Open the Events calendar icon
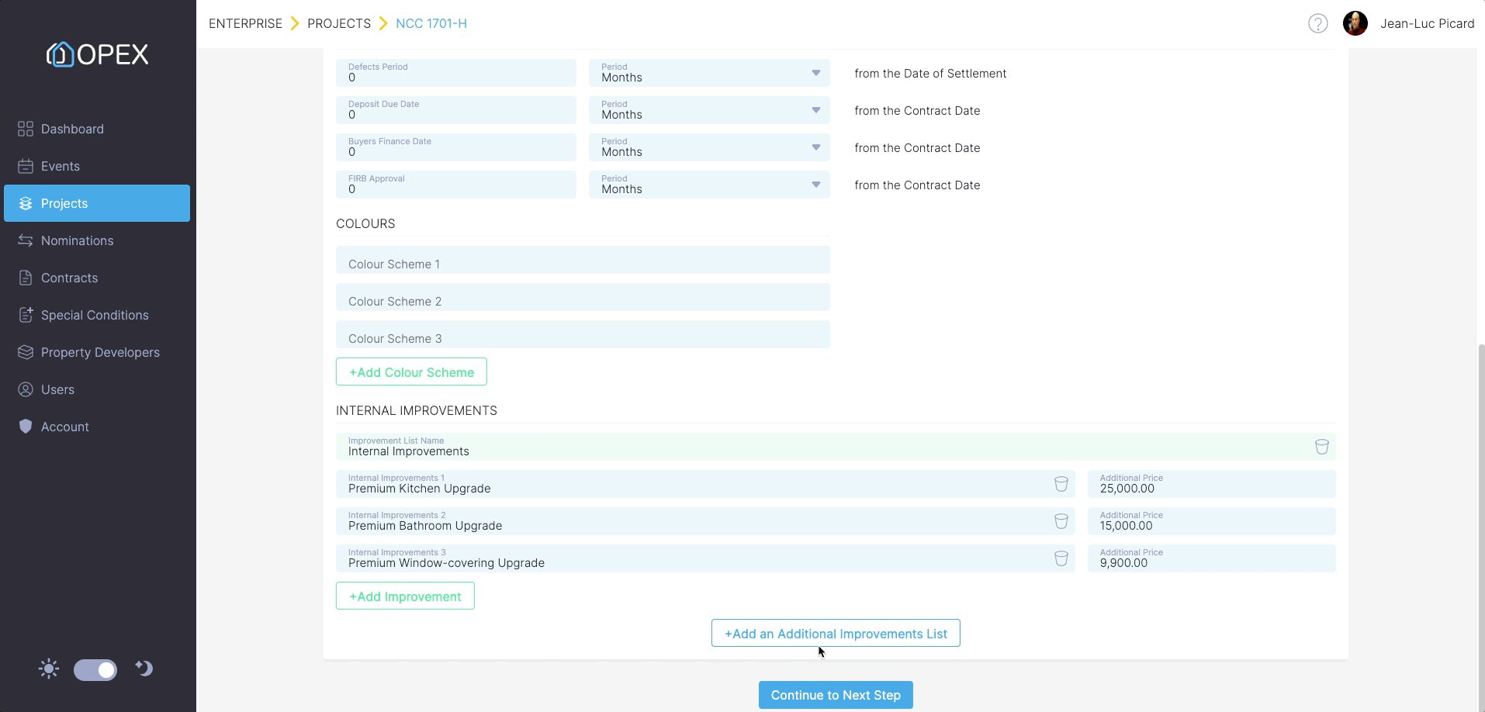 26,166
